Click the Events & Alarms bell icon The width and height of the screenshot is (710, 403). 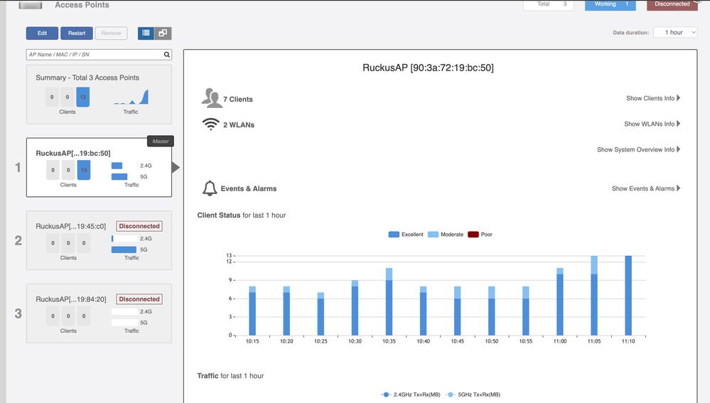point(210,188)
